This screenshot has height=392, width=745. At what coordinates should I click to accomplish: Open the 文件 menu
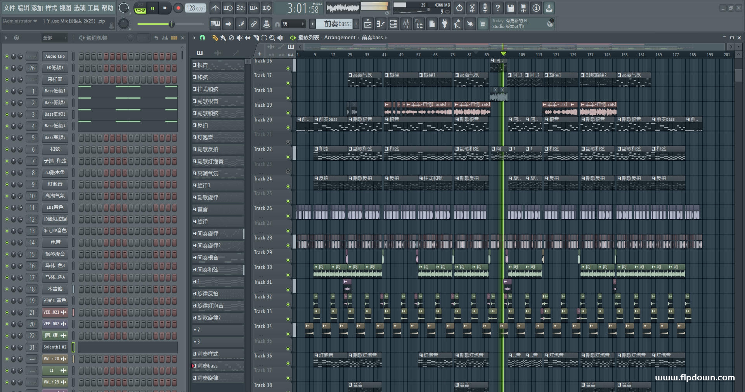(x=9, y=8)
